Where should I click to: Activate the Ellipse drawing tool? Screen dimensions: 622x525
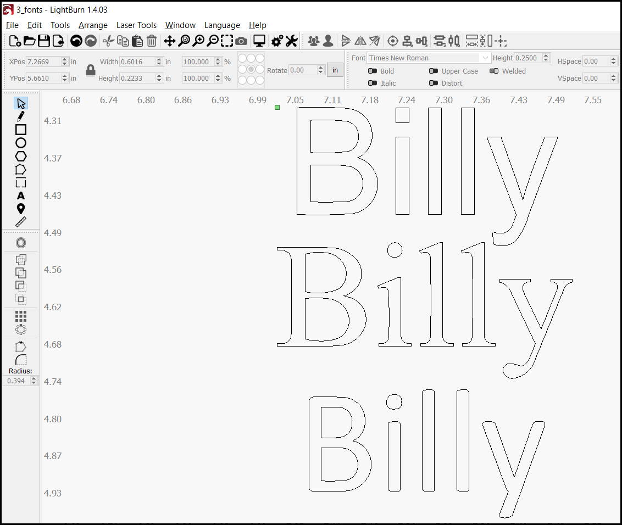click(x=21, y=142)
